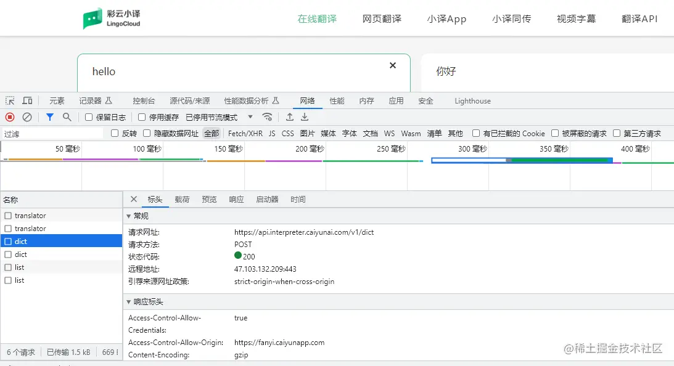This screenshot has width=674, height=366.
Task: Click request URL api.interpreter.caiyunai.com/v1/dict
Action: click(x=303, y=232)
